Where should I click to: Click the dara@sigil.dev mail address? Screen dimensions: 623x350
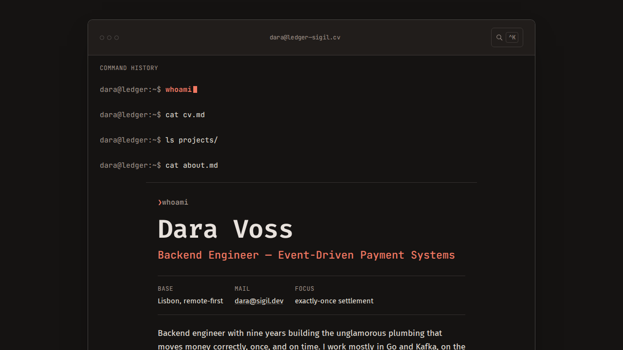coord(259,301)
